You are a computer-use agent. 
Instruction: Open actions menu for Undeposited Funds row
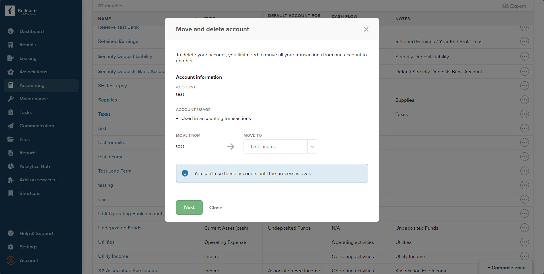524,228
